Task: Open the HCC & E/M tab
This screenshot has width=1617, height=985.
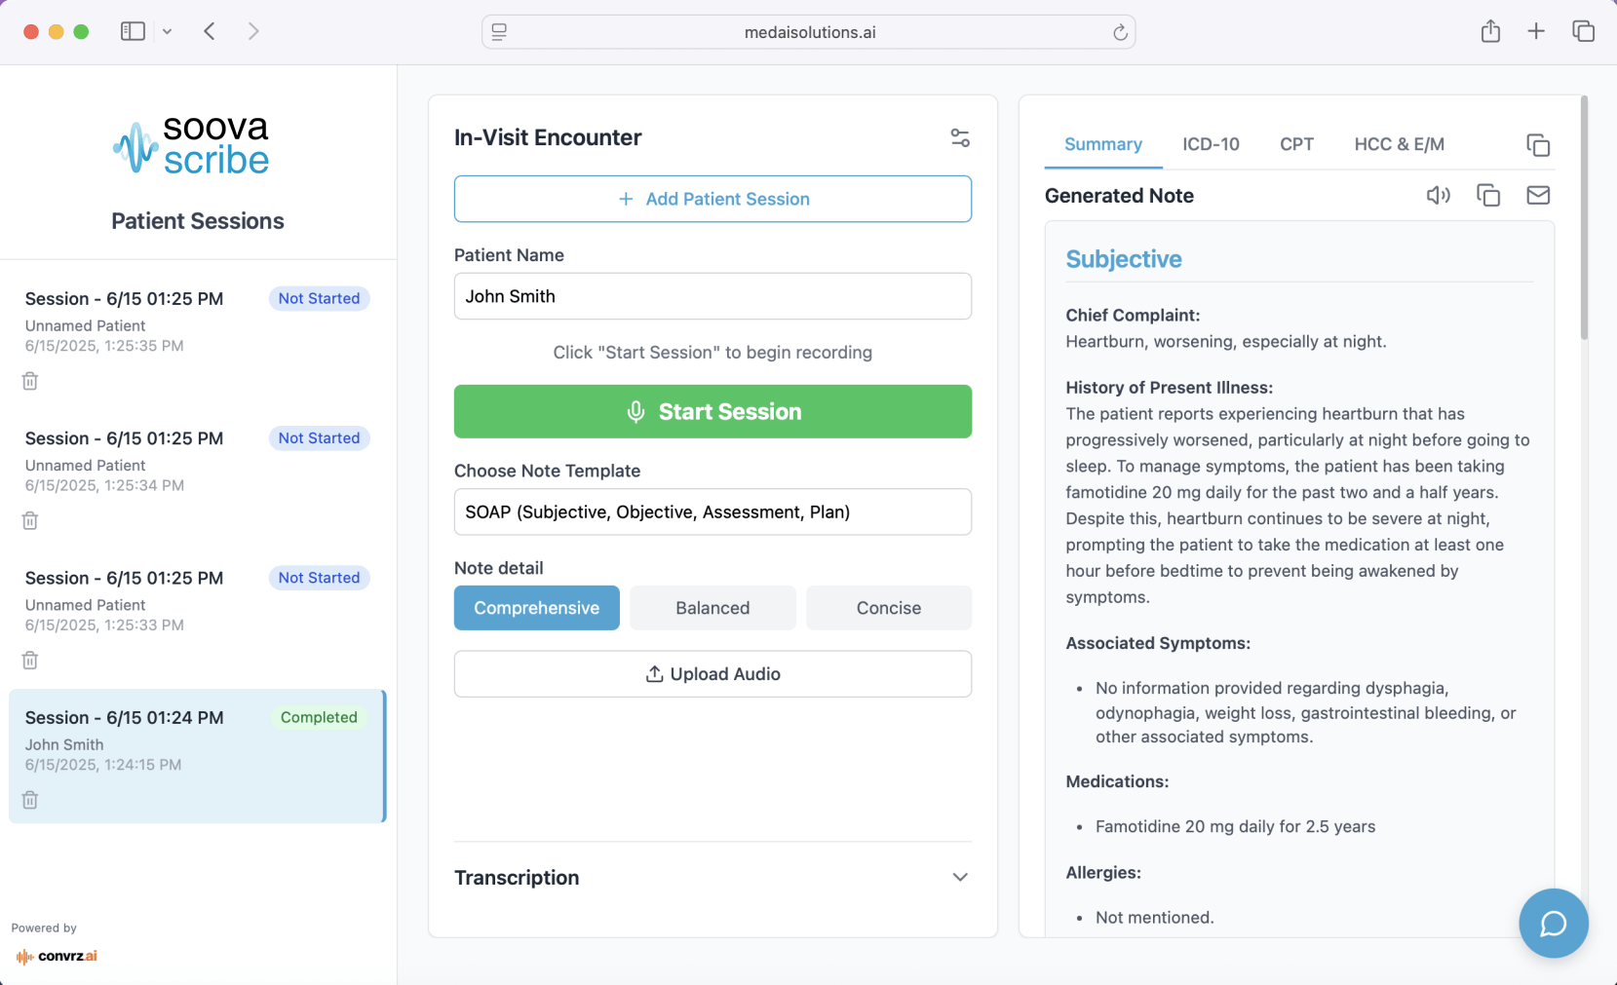Action: tap(1399, 144)
